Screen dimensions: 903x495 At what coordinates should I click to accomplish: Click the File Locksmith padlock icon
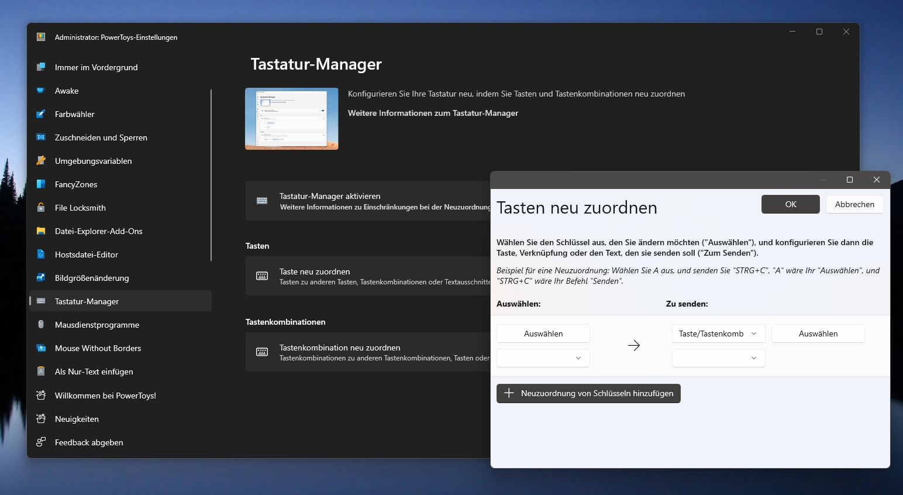[x=41, y=208]
